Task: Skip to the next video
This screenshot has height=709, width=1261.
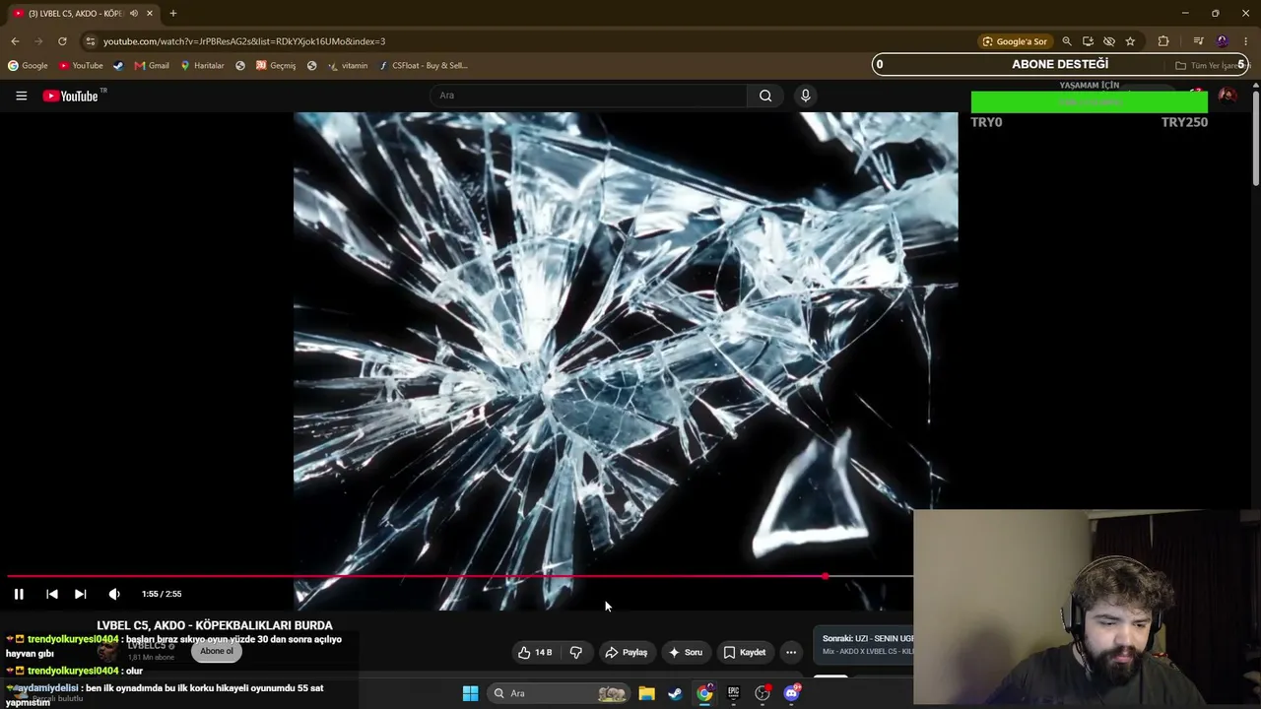Action: [81, 594]
